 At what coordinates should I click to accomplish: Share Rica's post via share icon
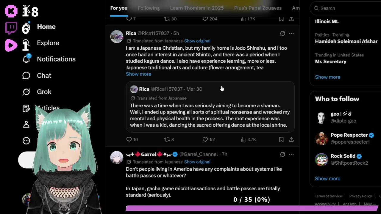pyautogui.click(x=291, y=139)
